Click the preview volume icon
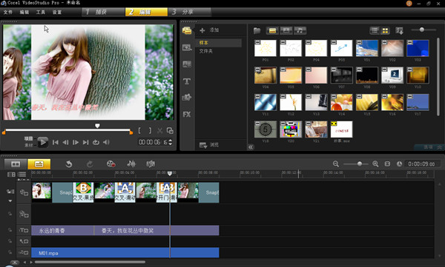The image size is (445, 267). tap(106, 143)
